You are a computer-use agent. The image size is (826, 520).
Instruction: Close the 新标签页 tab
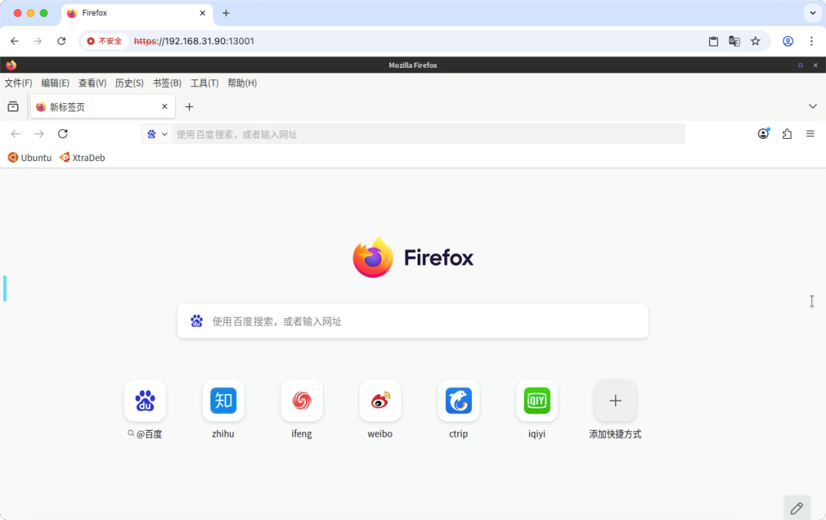point(164,107)
